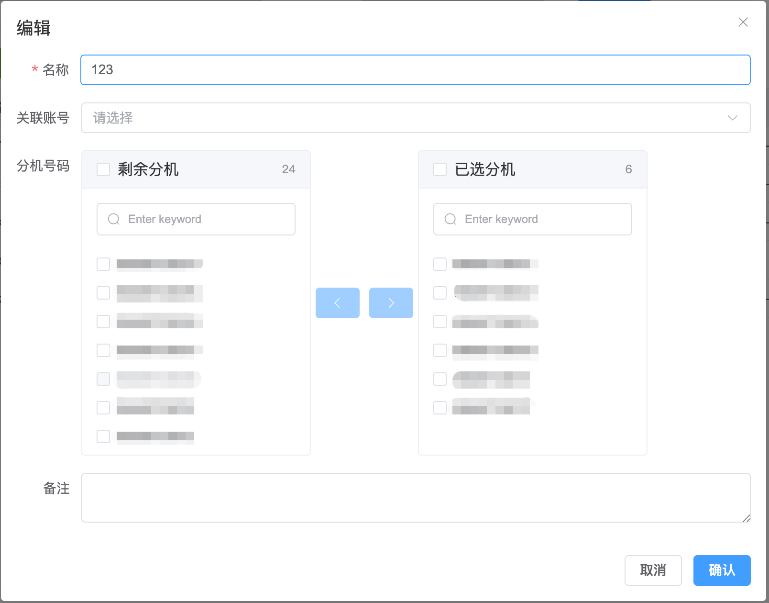Expand 关联账号 via its chevron arrow
769x603 pixels.
[x=732, y=118]
